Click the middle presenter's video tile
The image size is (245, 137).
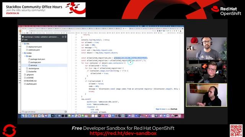[x=206, y=72]
